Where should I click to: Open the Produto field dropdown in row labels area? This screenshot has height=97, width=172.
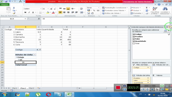(x=148, y=78)
